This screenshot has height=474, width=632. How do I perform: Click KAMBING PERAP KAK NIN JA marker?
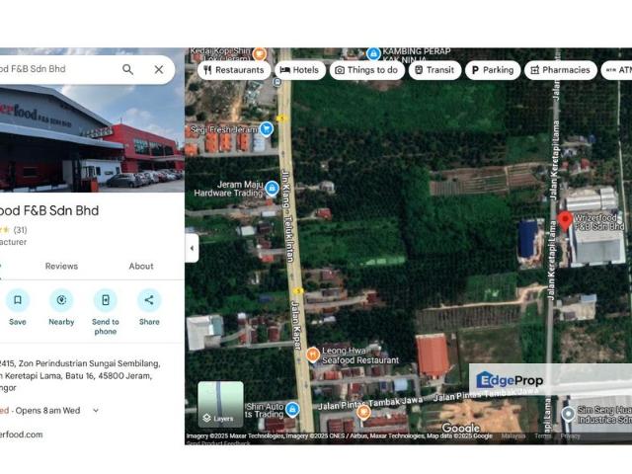(373, 53)
